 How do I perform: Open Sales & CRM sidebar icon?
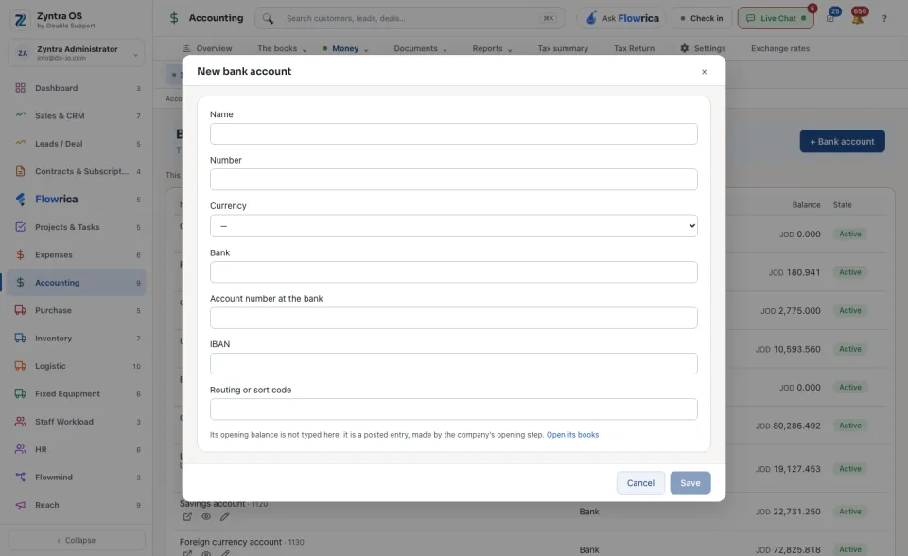tap(20, 115)
